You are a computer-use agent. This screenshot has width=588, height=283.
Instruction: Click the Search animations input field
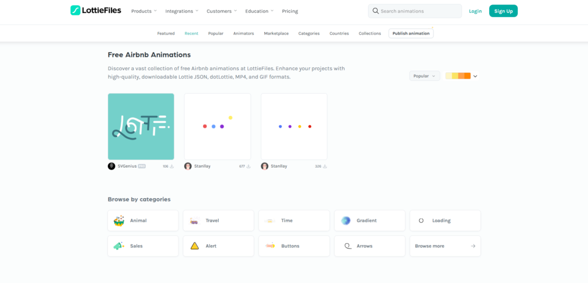[x=419, y=11]
